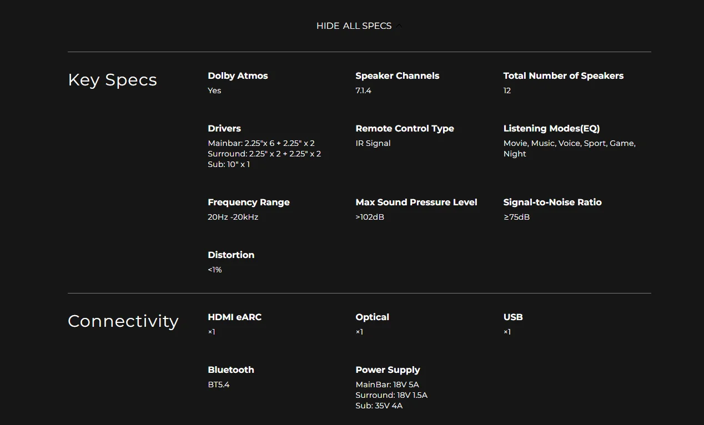Click the HIDE ALL SPECS toggle text
This screenshot has height=425, width=704.
coord(354,26)
